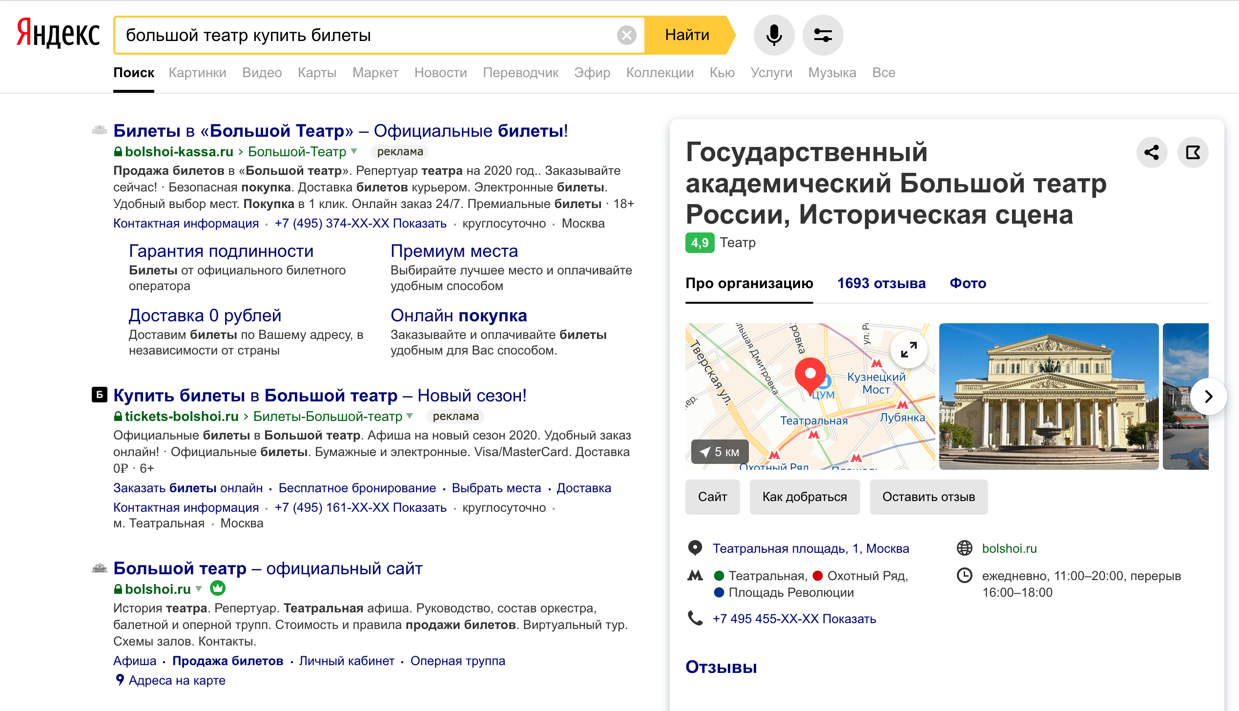Click the metro M icon in the card
Screen dimensions: 1239x711
[x=695, y=575]
